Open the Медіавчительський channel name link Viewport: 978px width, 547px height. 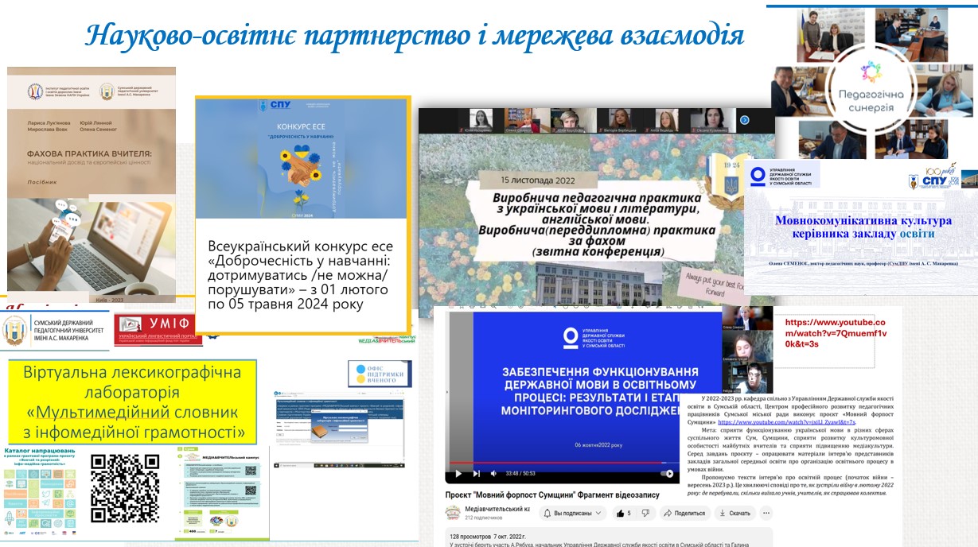pyautogui.click(x=497, y=509)
